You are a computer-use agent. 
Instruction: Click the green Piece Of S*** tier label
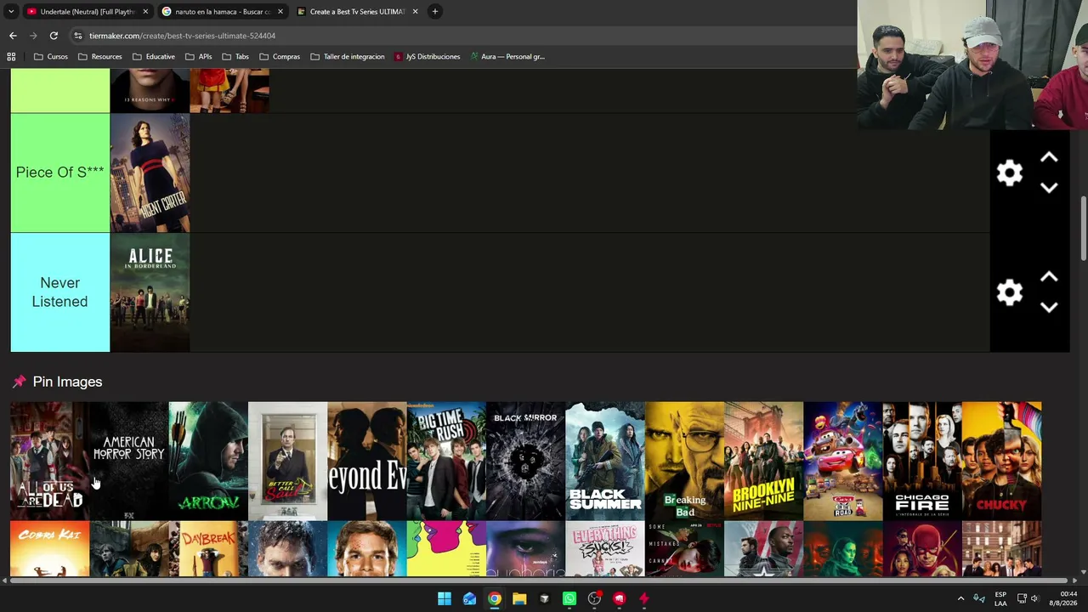pos(60,173)
